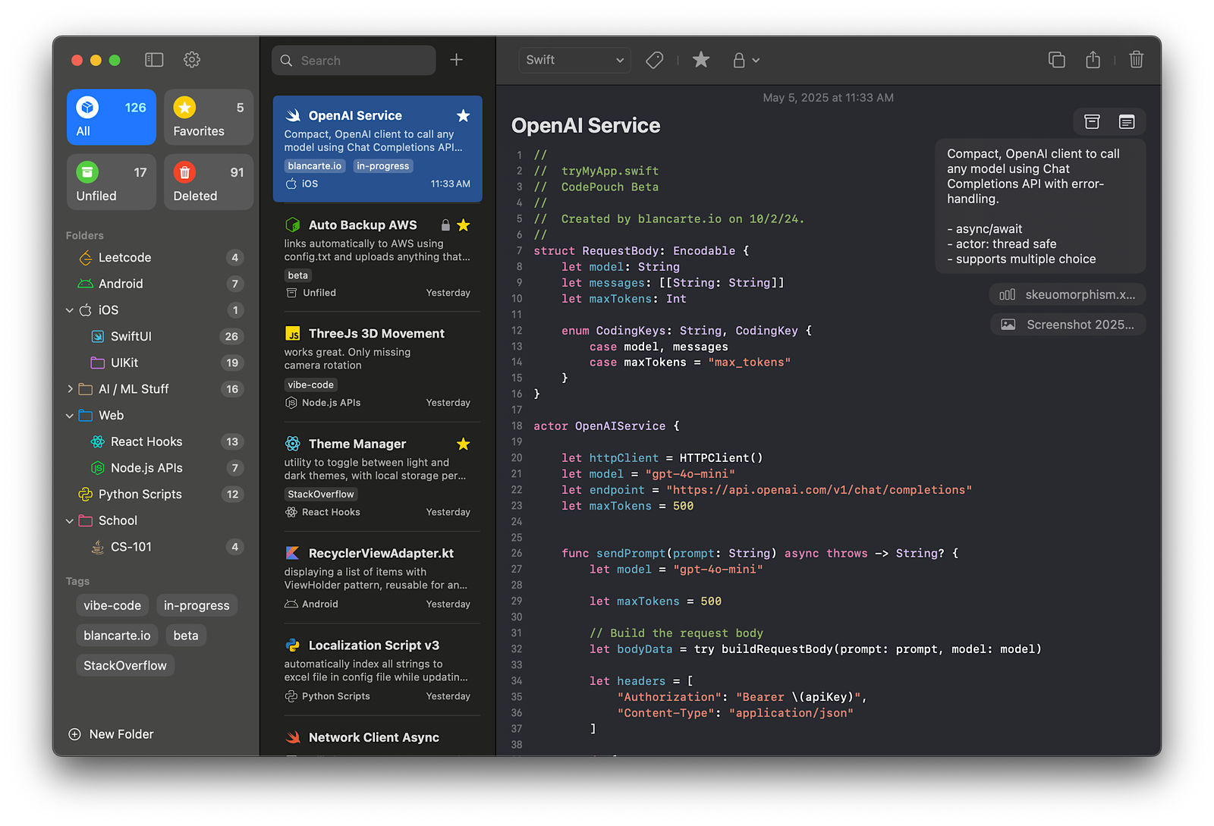This screenshot has height=826, width=1214.
Task: Open the lock options dropdown
Action: (x=746, y=60)
